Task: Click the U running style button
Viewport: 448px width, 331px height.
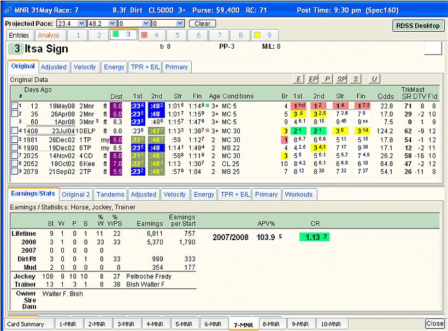Action: [374, 79]
